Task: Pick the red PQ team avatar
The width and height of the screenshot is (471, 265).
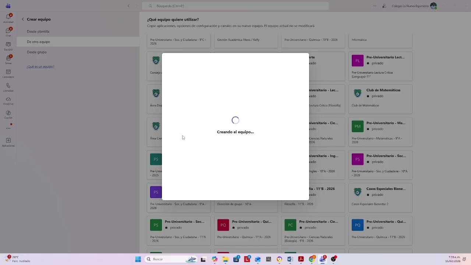Action: pos(223,225)
